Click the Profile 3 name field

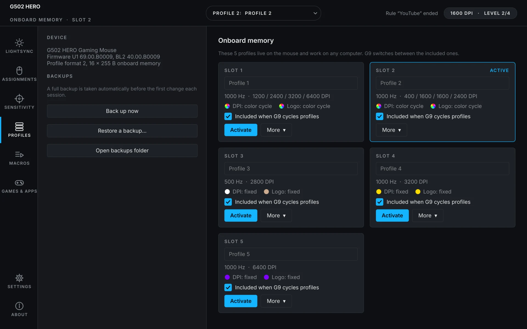pyautogui.click(x=291, y=169)
